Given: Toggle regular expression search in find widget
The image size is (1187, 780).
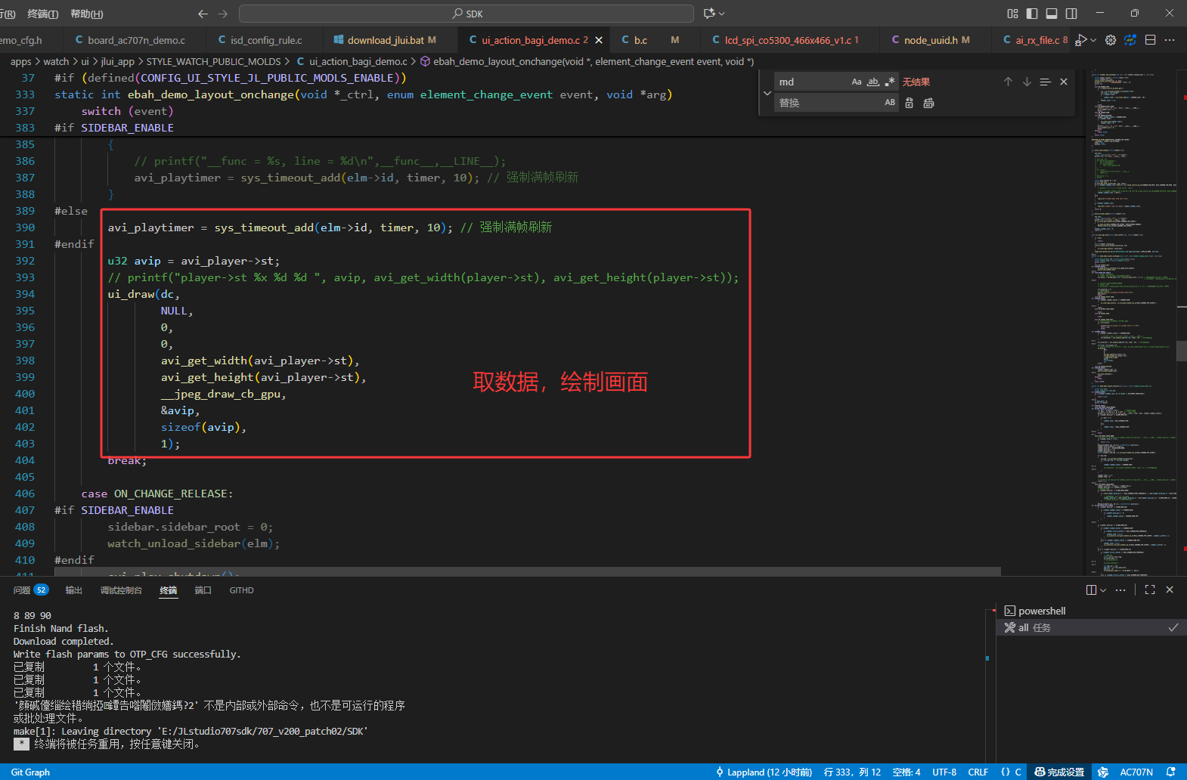Looking at the screenshot, I should [x=890, y=82].
